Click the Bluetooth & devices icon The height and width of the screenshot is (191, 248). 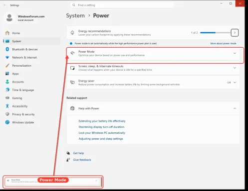pos(7,49)
